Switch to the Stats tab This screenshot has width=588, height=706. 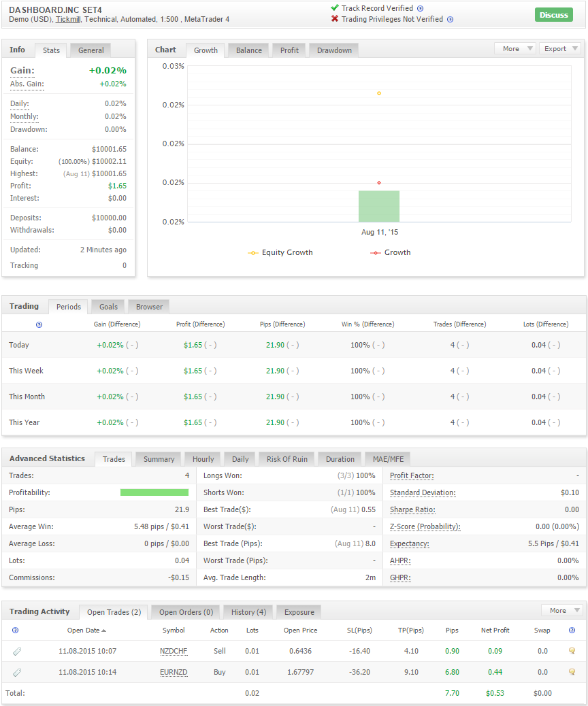coord(51,50)
